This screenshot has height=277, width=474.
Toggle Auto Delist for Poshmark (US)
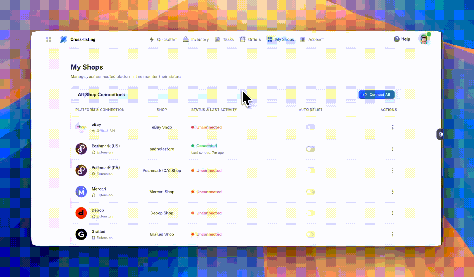tap(310, 149)
